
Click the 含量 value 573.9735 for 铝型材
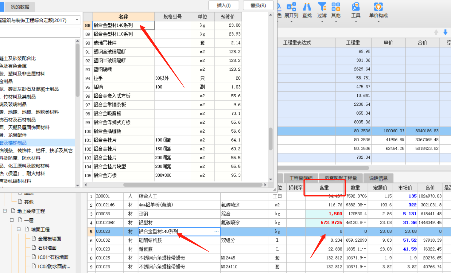pyautogui.click(x=331, y=223)
